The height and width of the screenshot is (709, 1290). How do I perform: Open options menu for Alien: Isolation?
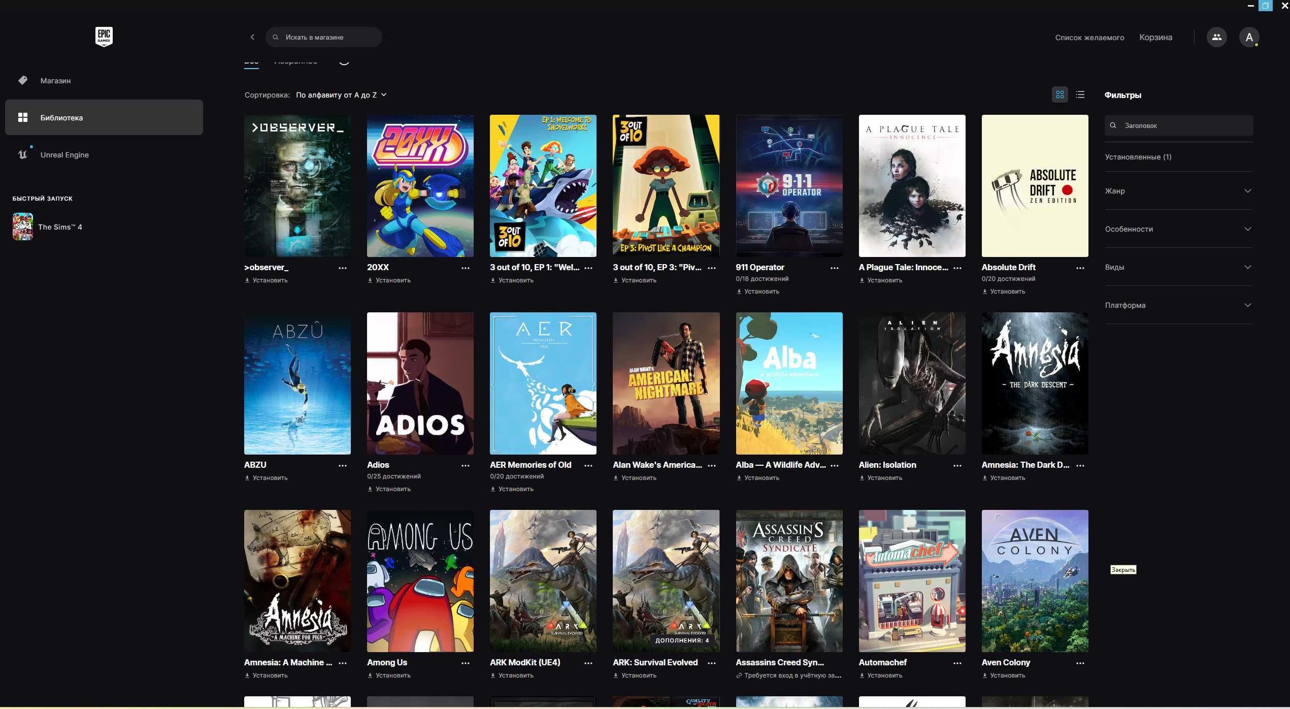point(957,465)
